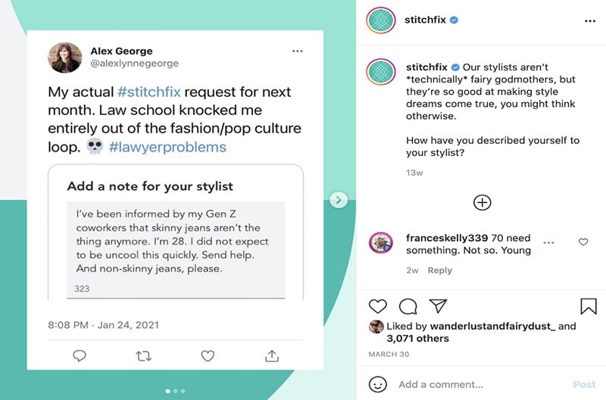Click the tweet heart icon
Image resolution: width=606 pixels, height=400 pixels.
208,355
